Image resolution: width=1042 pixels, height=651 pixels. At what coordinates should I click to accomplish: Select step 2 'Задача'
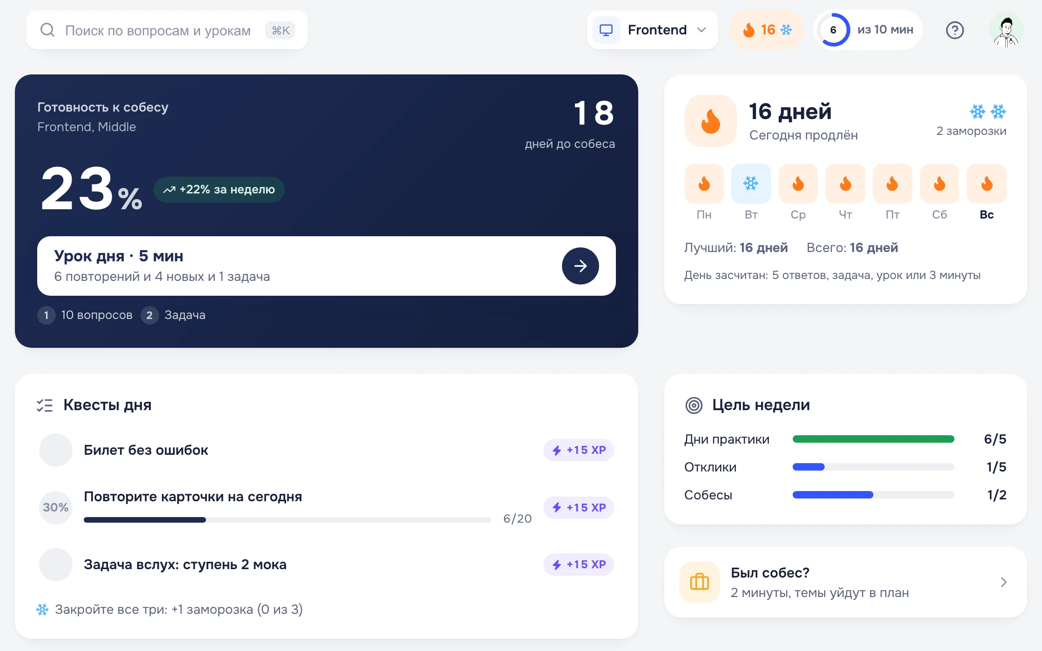click(x=173, y=315)
